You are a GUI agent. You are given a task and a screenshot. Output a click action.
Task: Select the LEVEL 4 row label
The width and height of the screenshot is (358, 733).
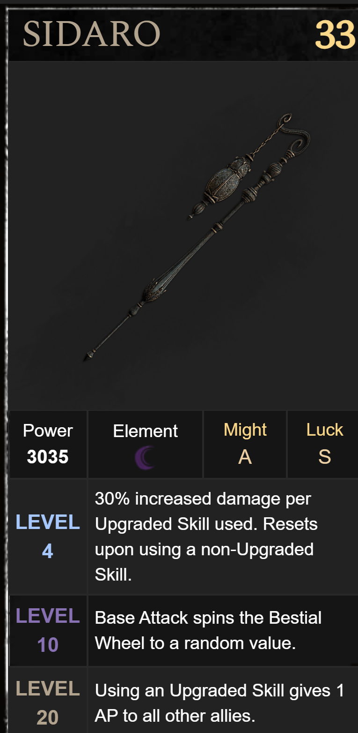[48, 537]
